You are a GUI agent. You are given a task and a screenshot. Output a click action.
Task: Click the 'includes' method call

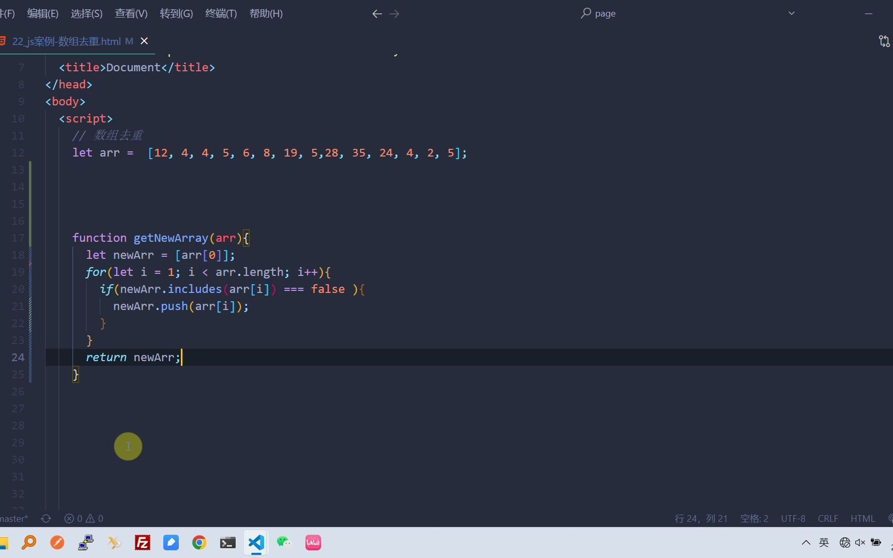[195, 289]
